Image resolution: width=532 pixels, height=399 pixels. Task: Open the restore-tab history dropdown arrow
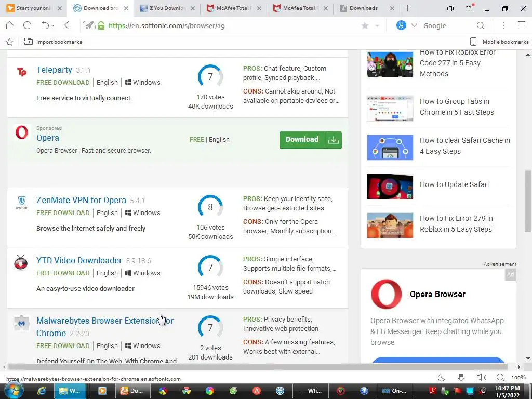click(x=52, y=26)
